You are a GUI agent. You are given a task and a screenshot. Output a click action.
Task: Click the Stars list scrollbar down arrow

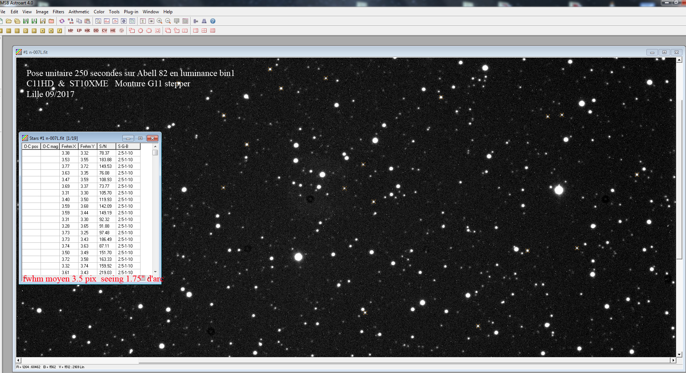tap(155, 272)
